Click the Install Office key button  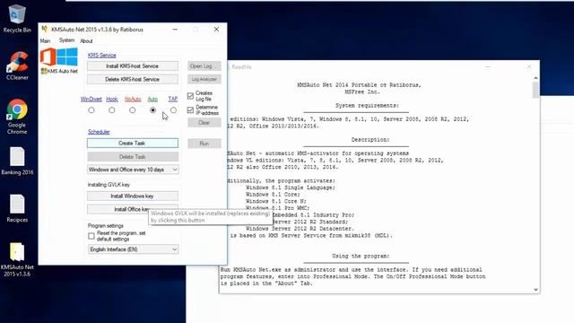point(133,209)
